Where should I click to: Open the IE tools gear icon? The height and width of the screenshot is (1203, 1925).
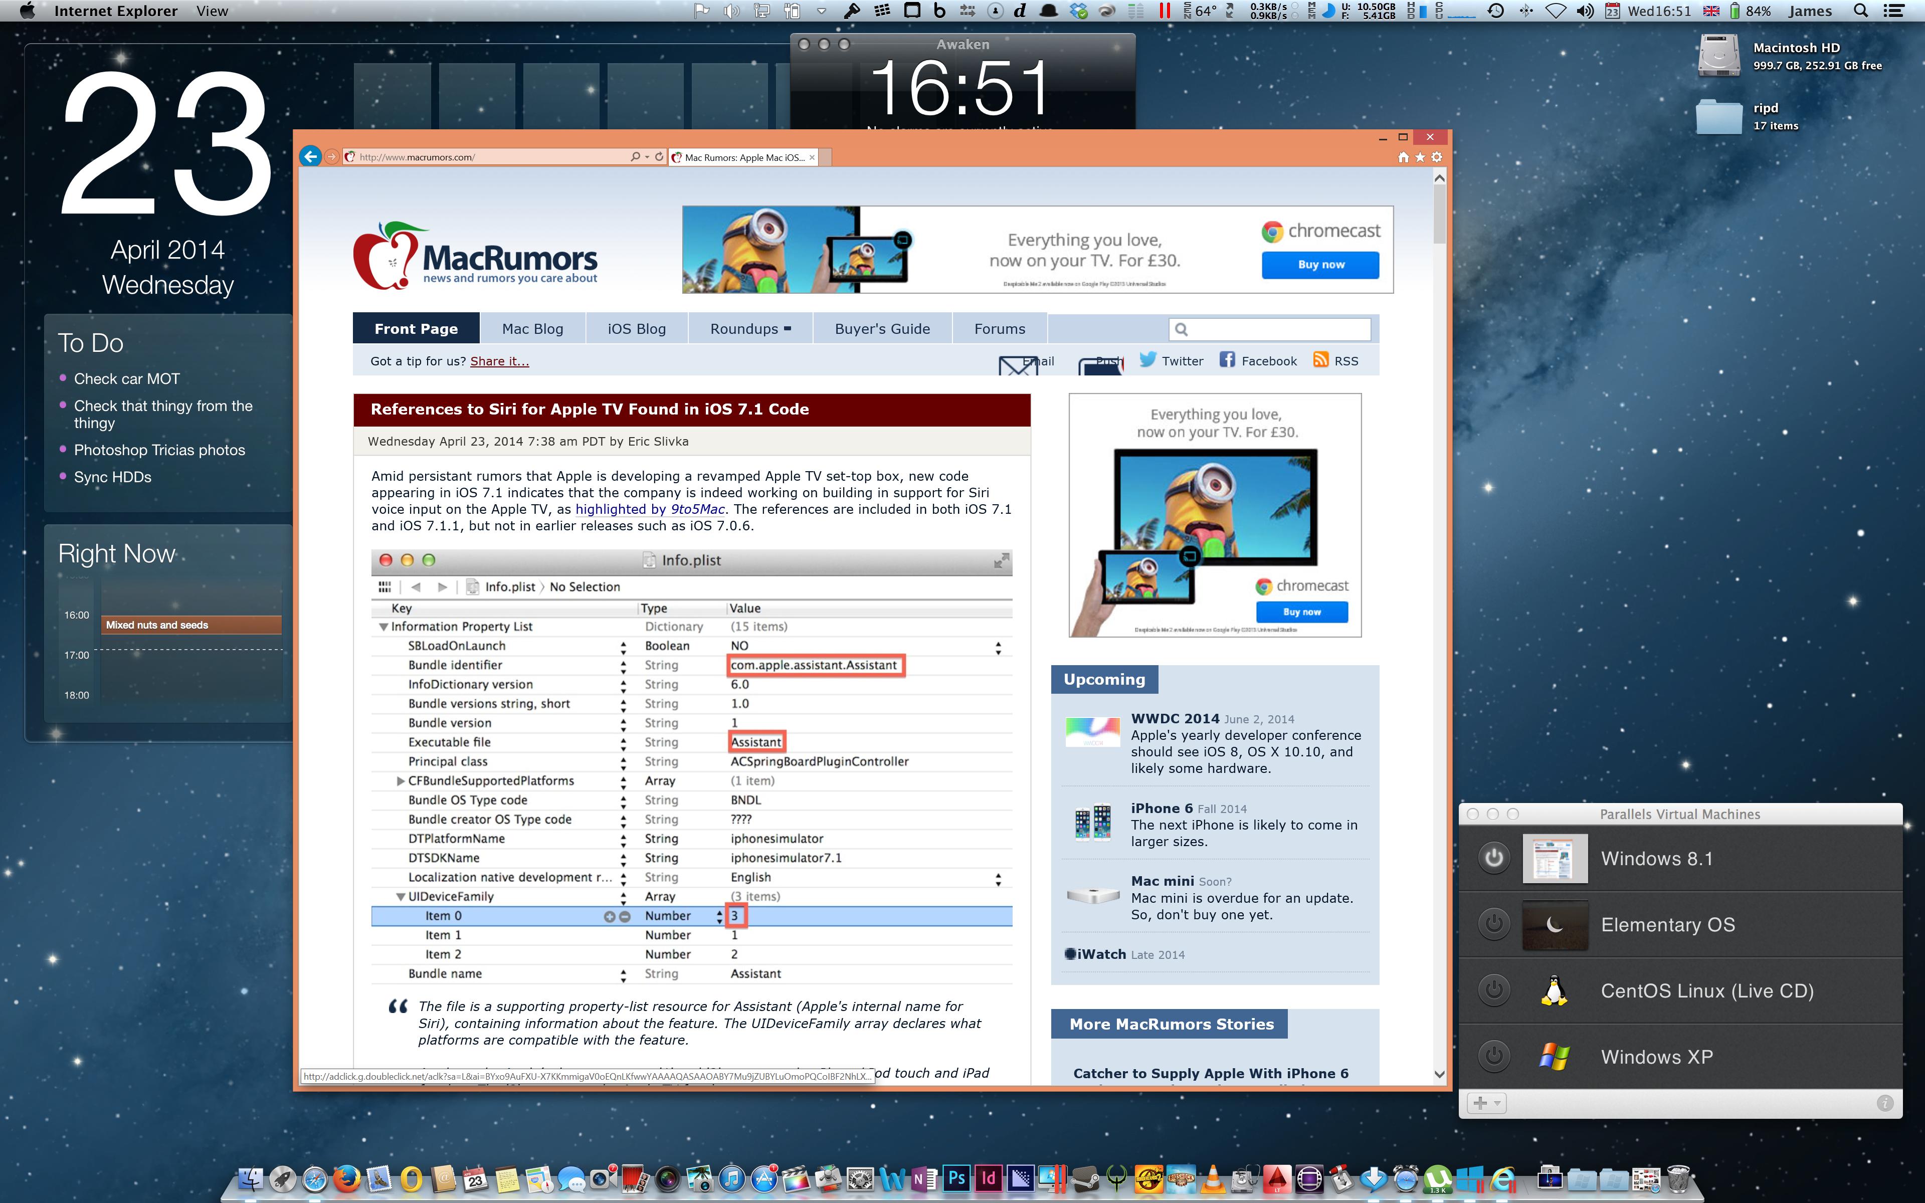(1437, 157)
